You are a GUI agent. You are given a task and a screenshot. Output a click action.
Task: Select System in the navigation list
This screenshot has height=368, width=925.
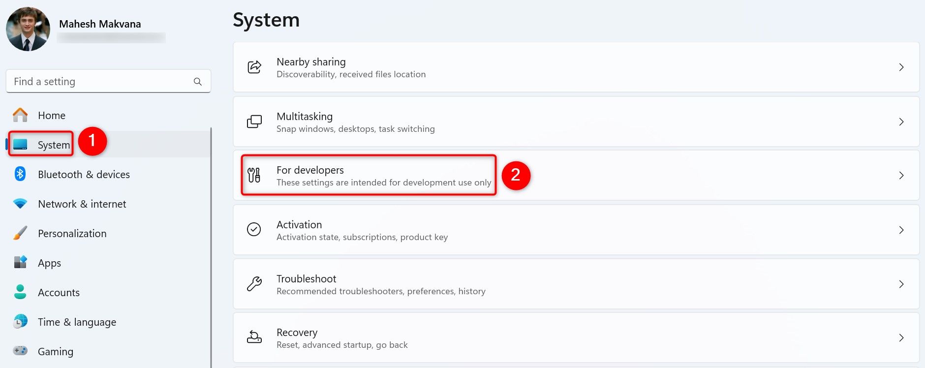(54, 145)
